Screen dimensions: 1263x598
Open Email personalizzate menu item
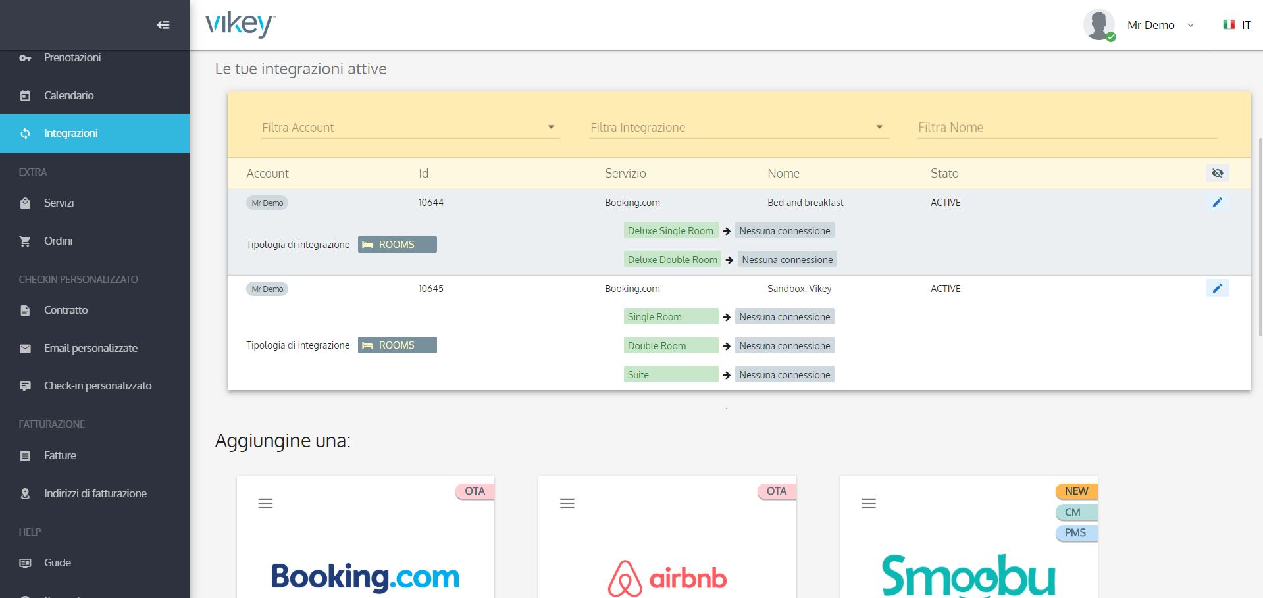(95, 349)
